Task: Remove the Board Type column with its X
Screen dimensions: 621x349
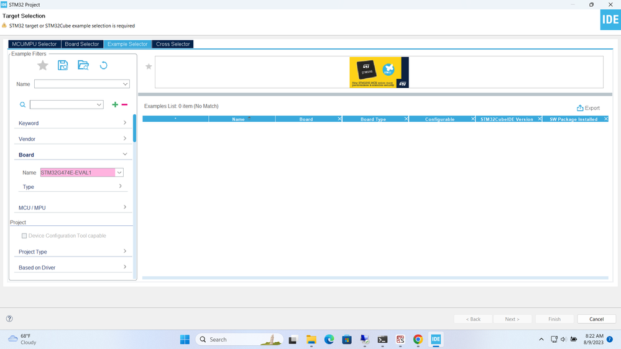Action: click(406, 119)
